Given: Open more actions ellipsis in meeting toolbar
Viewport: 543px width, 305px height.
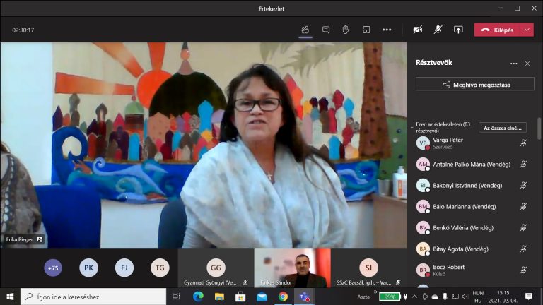Looking at the screenshot, I should (x=387, y=30).
